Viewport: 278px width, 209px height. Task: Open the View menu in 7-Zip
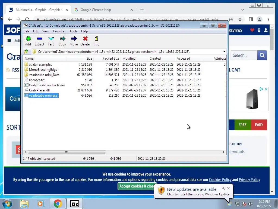pos(46,31)
